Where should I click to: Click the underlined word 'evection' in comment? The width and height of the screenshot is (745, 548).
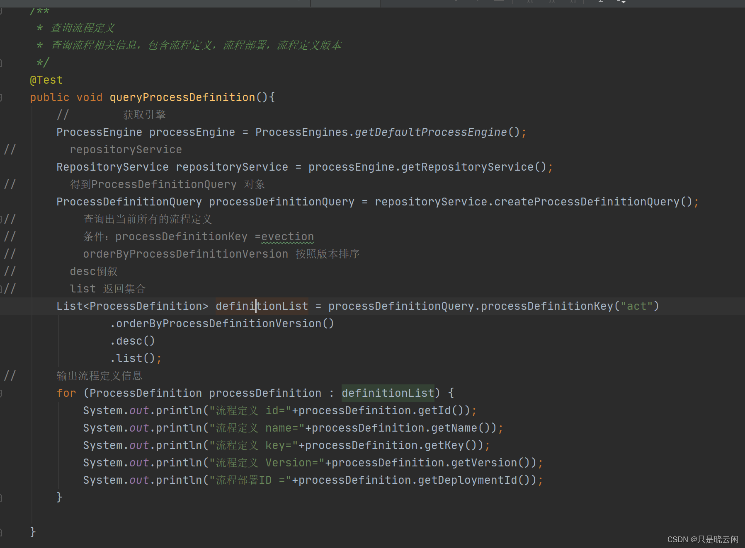pyautogui.click(x=287, y=237)
